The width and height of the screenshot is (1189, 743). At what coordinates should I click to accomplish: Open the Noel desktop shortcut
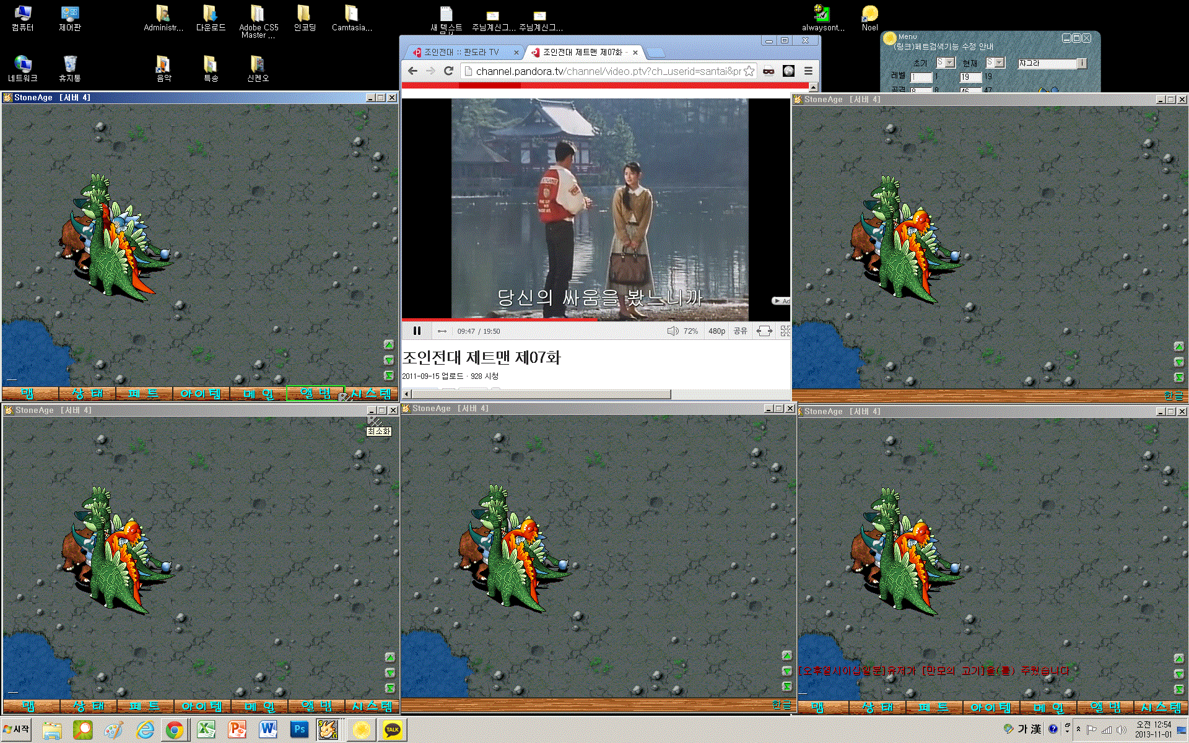click(869, 19)
